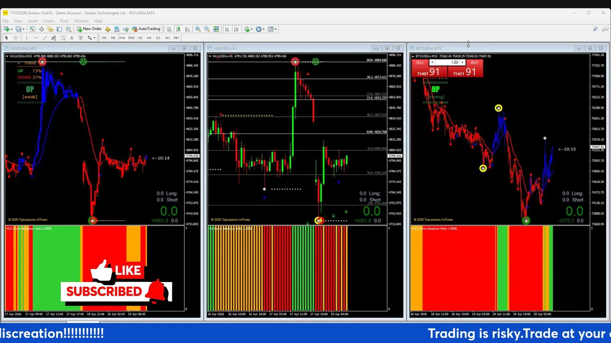Open the Tools menu

64,21
